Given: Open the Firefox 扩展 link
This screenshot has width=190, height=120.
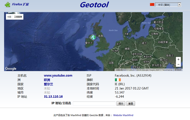Looking at the screenshot, I should (20, 4).
